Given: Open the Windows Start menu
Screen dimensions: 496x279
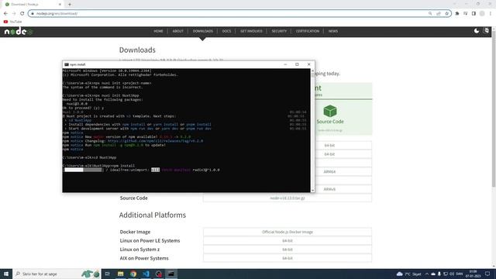Looking at the screenshot, I should (6, 274).
